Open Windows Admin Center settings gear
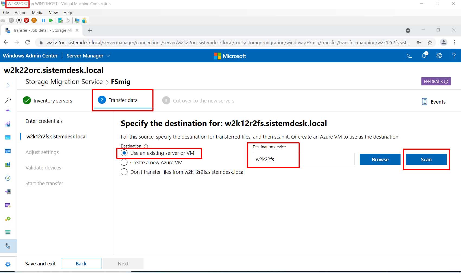Screen dimensions: 461x273 (x=439, y=56)
